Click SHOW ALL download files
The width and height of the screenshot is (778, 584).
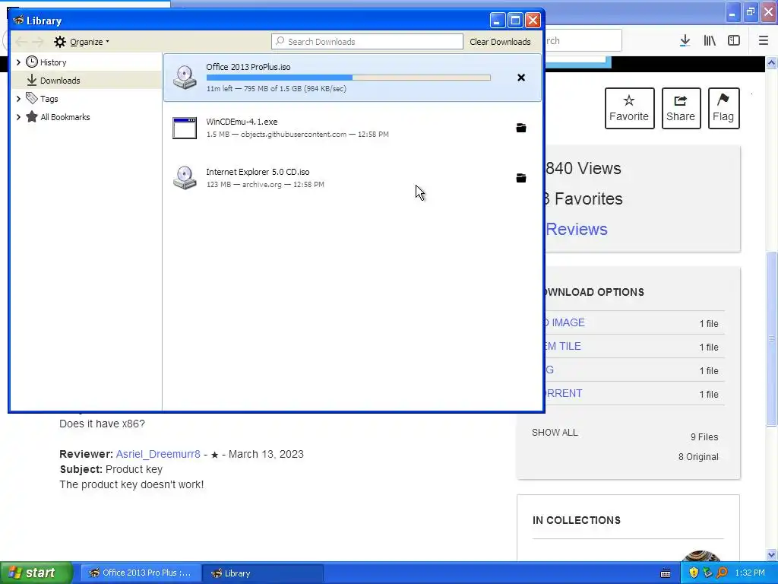(x=555, y=433)
